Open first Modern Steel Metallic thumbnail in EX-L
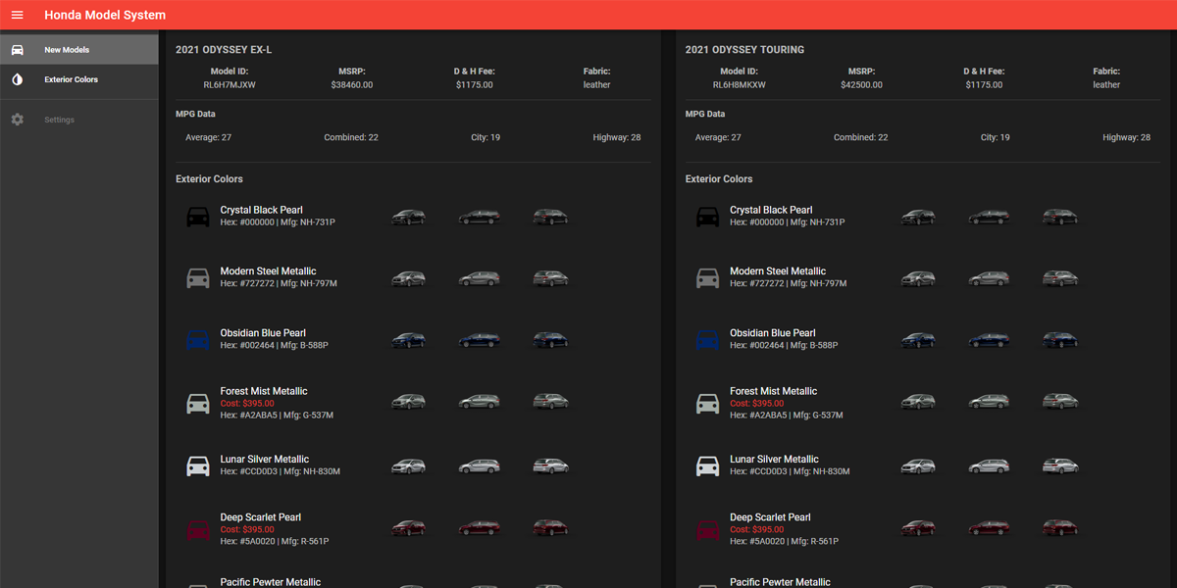Viewport: 1177px width, 588px height. click(409, 278)
